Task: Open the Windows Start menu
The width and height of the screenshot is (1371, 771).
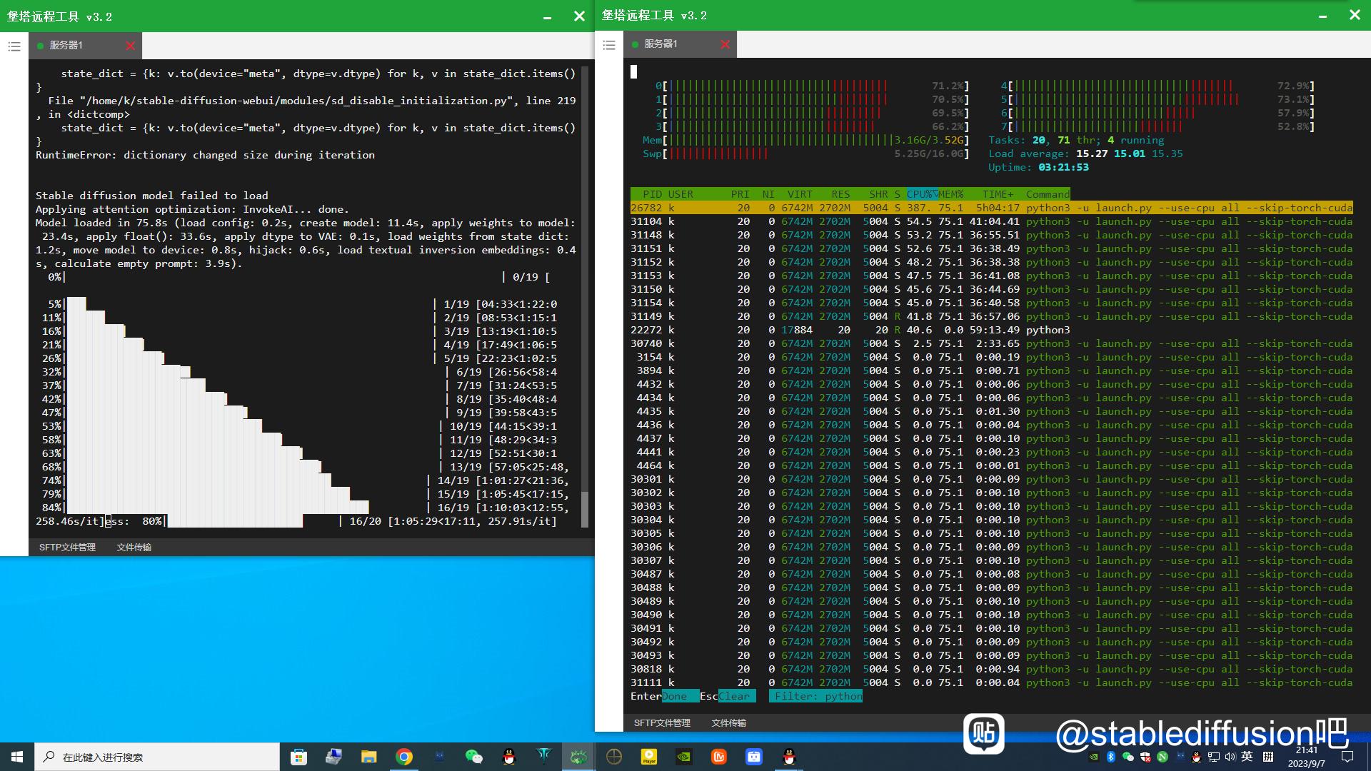Action: point(17,757)
